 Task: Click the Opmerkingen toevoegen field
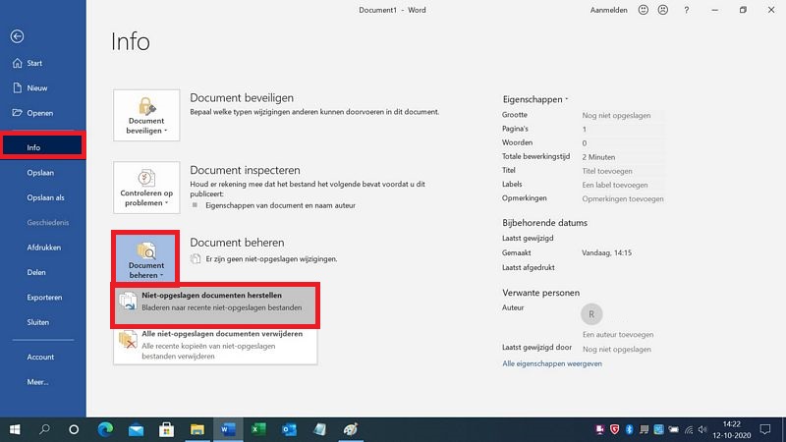tap(623, 199)
